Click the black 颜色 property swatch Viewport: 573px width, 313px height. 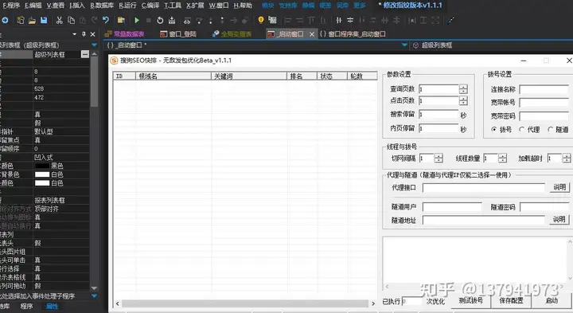pos(42,166)
